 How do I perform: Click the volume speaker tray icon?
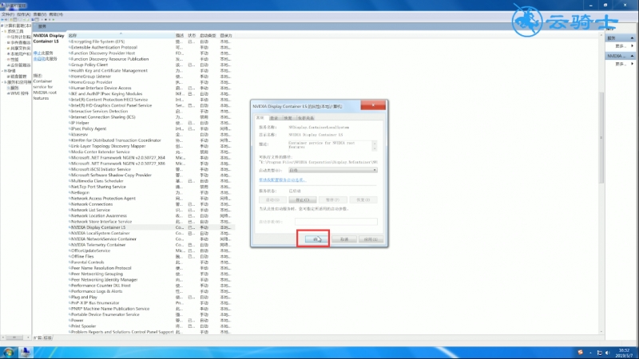(607, 353)
